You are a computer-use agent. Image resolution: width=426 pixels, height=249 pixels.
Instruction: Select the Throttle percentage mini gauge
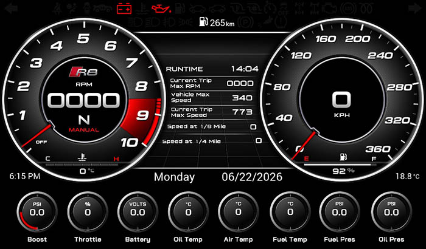(88, 211)
